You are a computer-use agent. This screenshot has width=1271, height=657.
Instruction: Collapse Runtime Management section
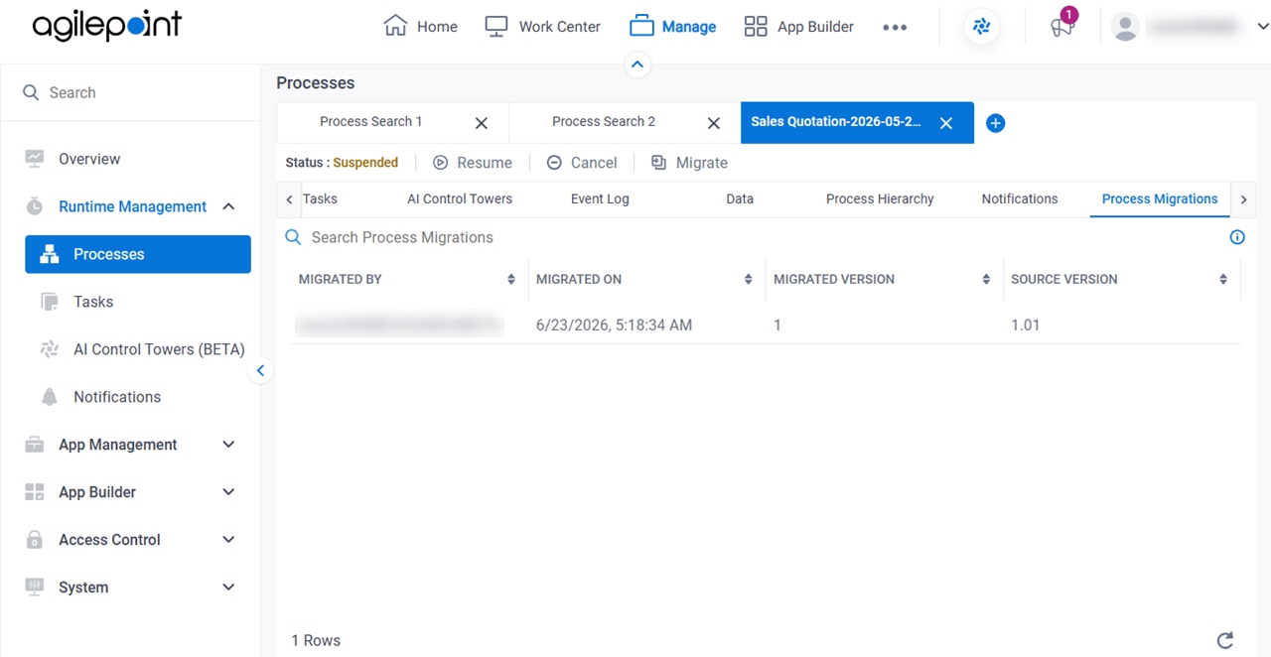(x=228, y=206)
